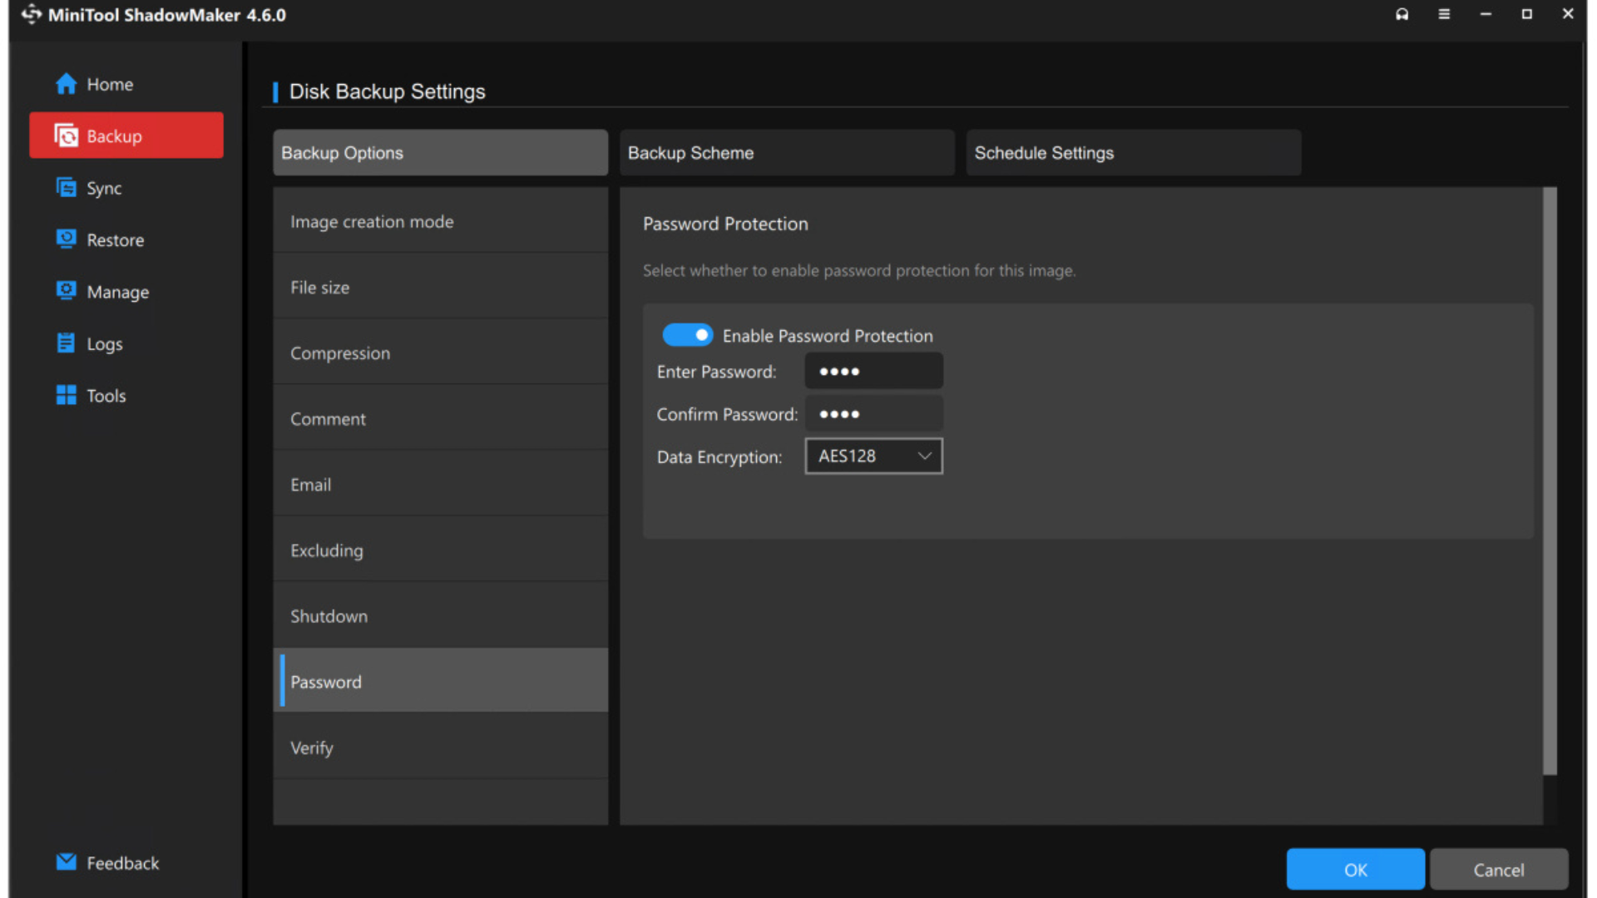Go to Manage via its icon
The height and width of the screenshot is (898, 1597).
[66, 291]
